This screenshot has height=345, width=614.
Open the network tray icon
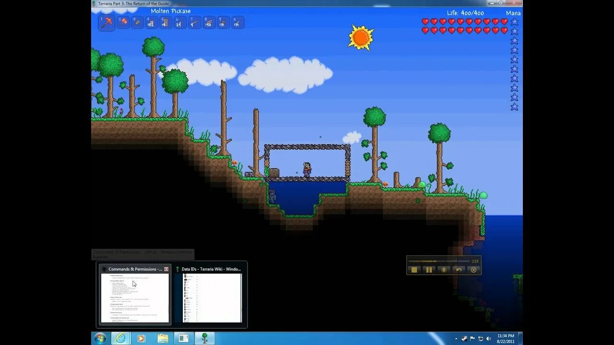point(481,338)
